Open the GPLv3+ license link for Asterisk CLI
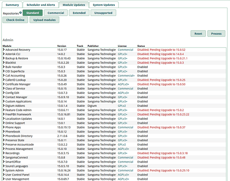The width and height of the screenshot is (230, 181). point(122,54)
